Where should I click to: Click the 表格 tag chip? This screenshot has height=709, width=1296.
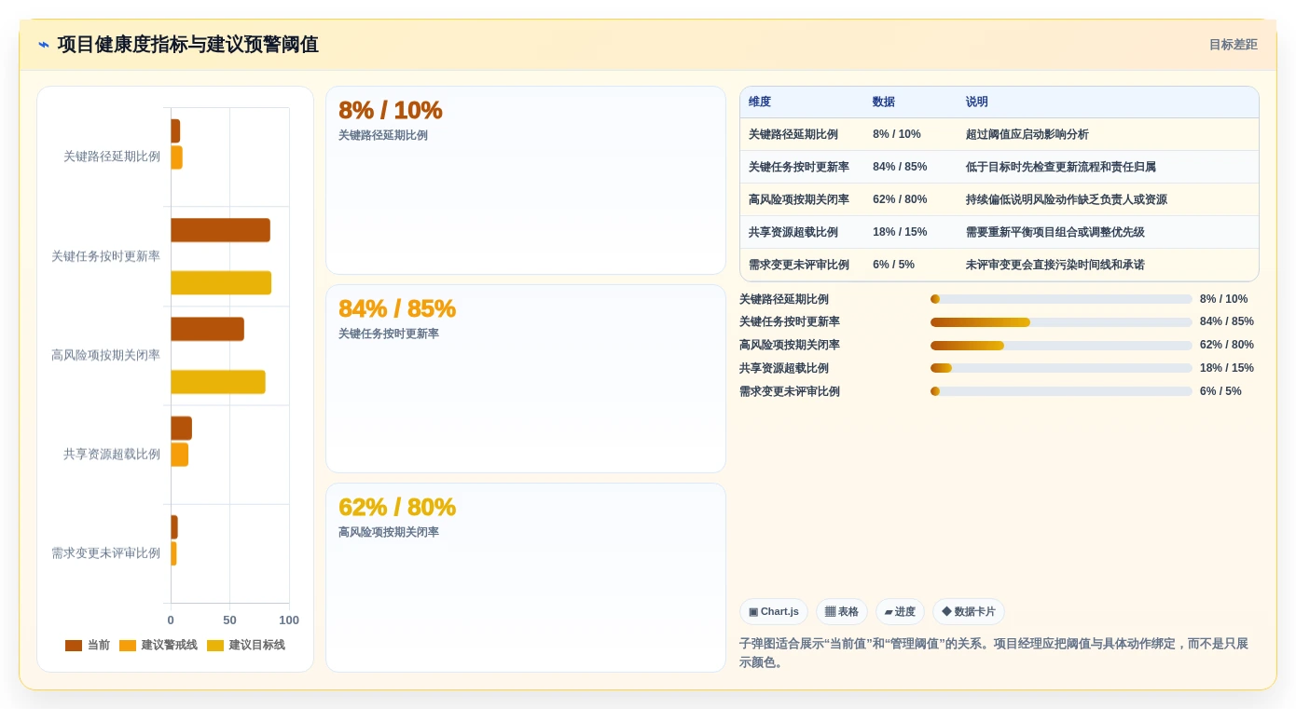(842, 612)
